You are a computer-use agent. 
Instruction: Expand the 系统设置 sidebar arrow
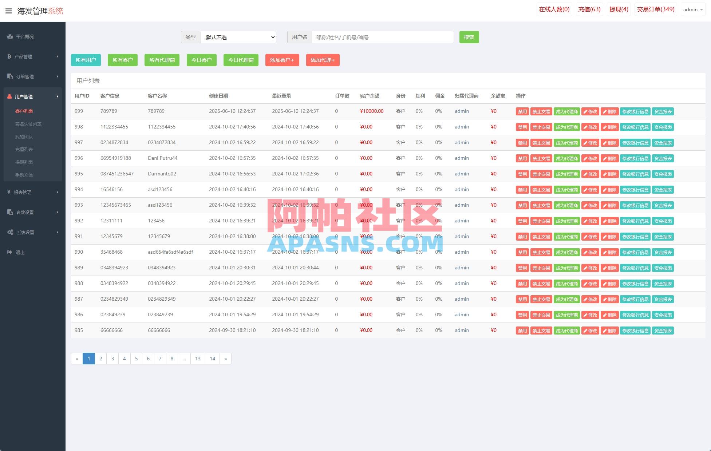pos(58,232)
